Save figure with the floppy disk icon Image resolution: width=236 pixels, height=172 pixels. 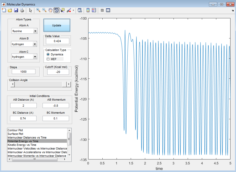16,10
